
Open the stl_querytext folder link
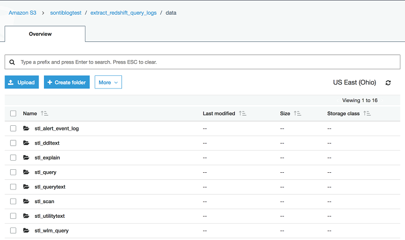pos(50,187)
